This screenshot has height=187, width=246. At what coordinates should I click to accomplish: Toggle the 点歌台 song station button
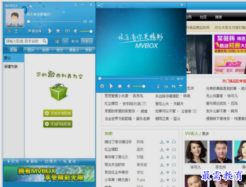(x=87, y=41)
